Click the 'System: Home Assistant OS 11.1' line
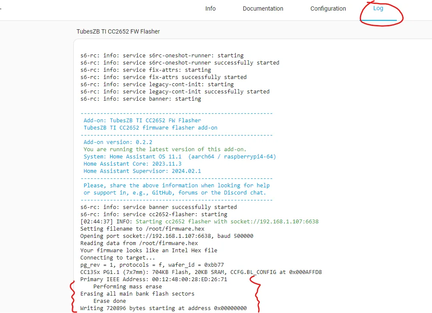Viewport: 432px width, 313px height. (180, 157)
